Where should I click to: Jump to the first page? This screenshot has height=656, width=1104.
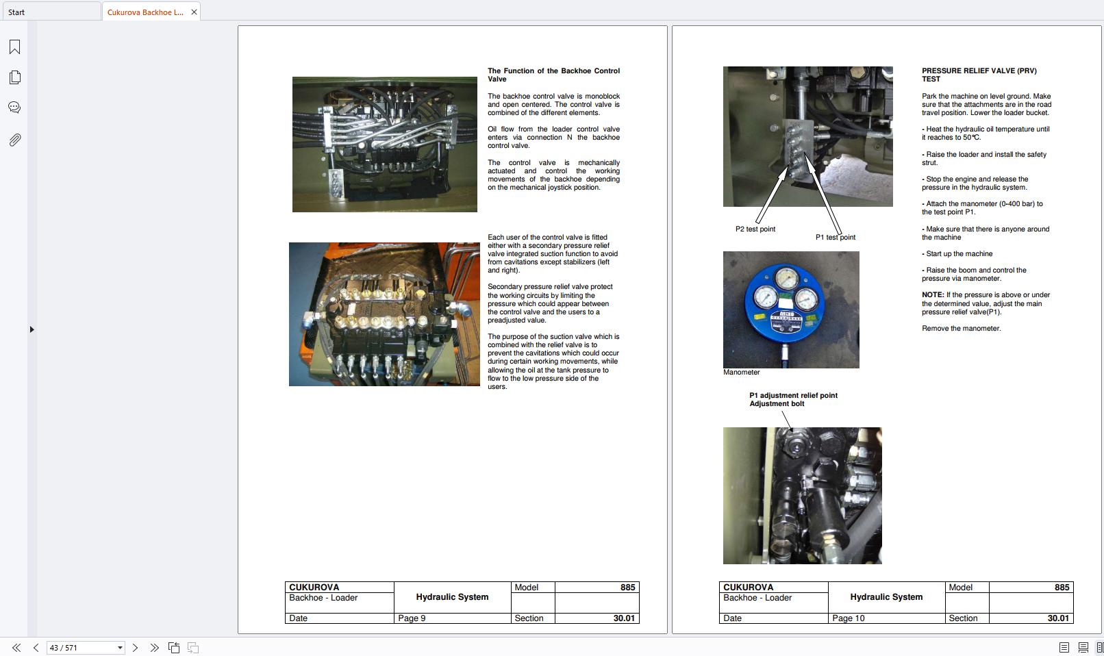(16, 648)
